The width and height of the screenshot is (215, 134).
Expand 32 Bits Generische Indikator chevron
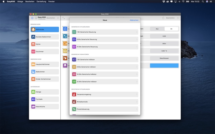click(137, 82)
